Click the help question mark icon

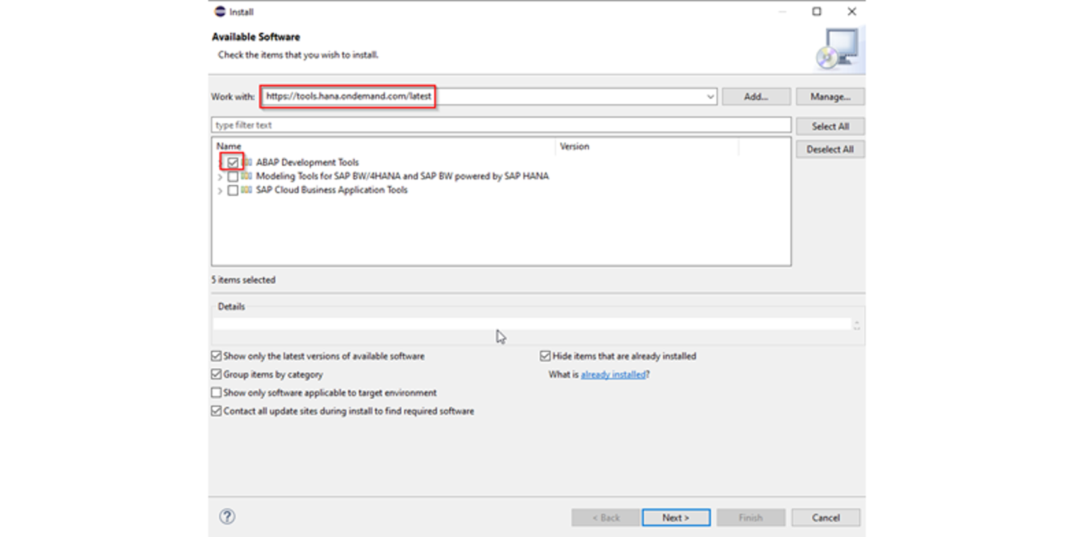click(227, 517)
